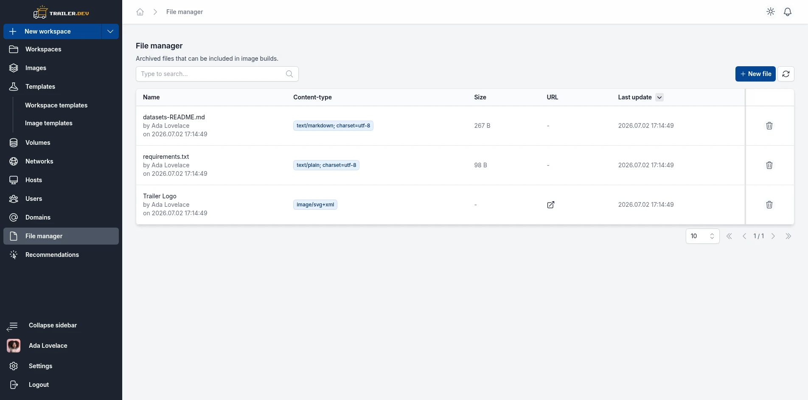Click the text/plain; charset=utf-8 badge

(326, 165)
